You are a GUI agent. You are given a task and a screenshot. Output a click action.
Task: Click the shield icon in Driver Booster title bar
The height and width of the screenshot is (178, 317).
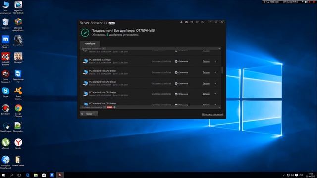[x=197, y=22]
